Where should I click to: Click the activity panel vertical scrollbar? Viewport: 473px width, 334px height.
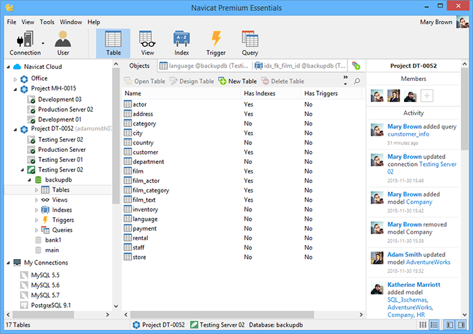coord(465,109)
